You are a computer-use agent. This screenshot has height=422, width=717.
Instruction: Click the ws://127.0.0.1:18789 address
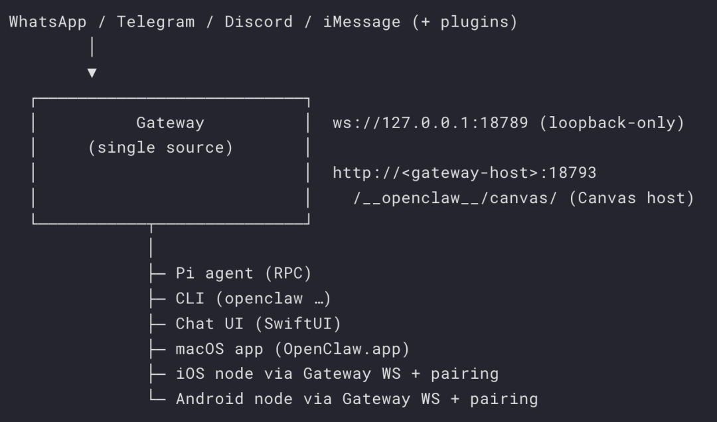click(430, 123)
